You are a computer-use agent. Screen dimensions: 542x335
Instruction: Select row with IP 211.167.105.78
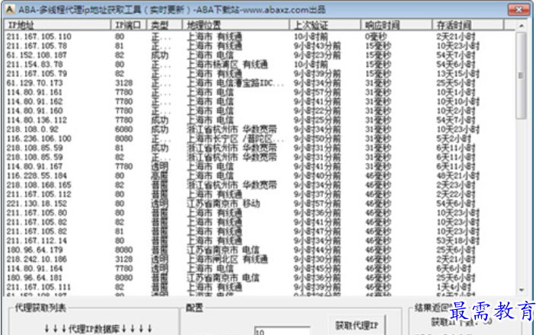tap(260, 46)
